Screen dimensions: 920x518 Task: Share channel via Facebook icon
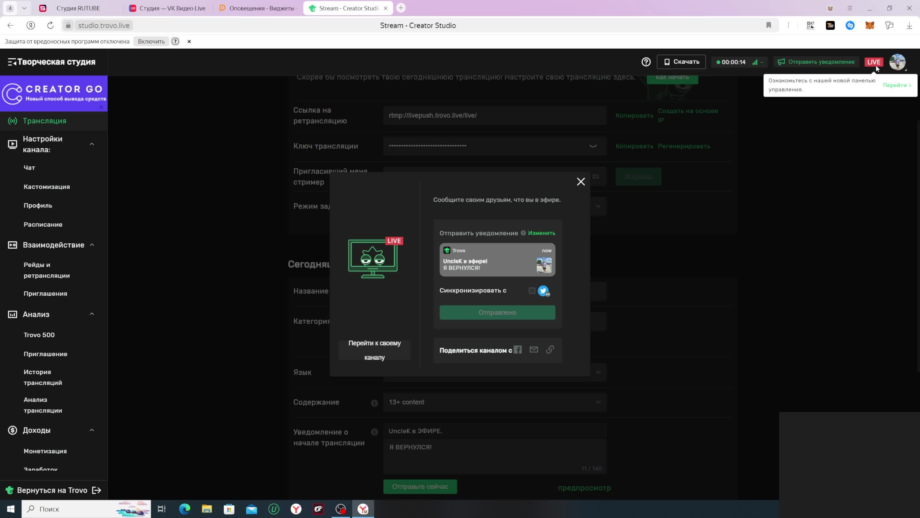(517, 349)
